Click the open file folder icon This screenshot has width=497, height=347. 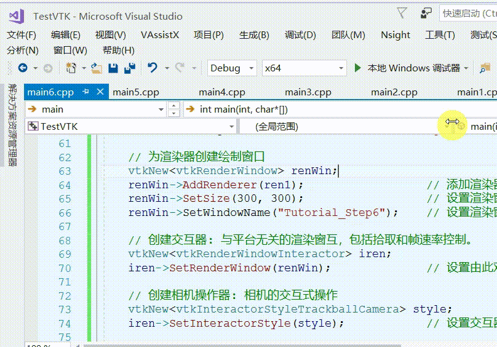(97, 68)
